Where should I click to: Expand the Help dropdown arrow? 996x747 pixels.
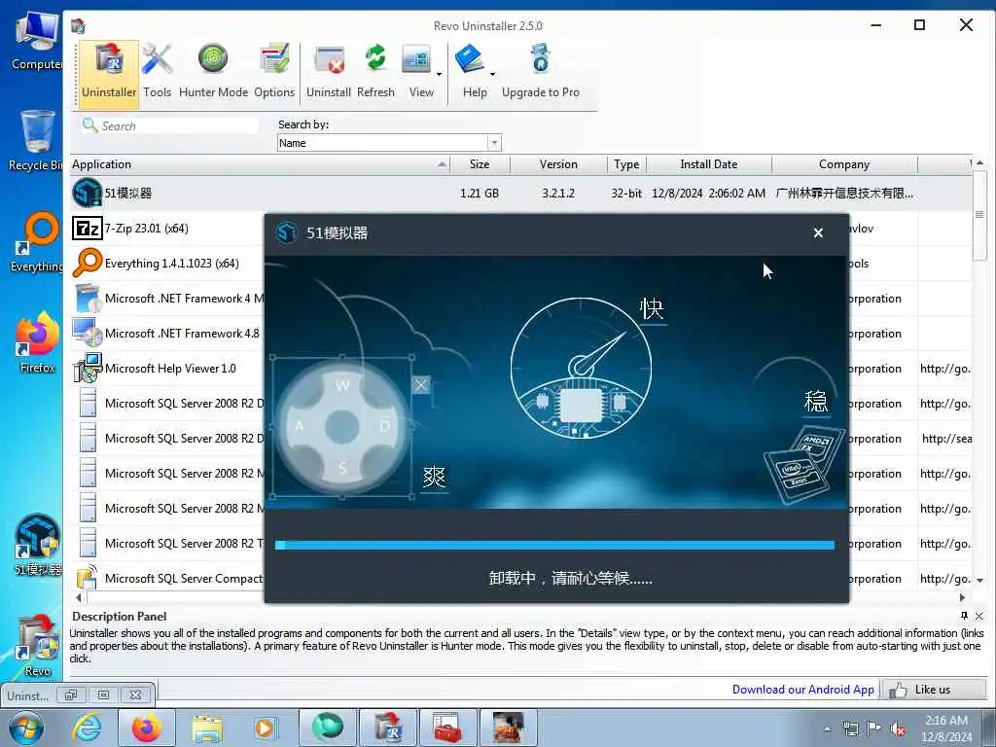(492, 74)
